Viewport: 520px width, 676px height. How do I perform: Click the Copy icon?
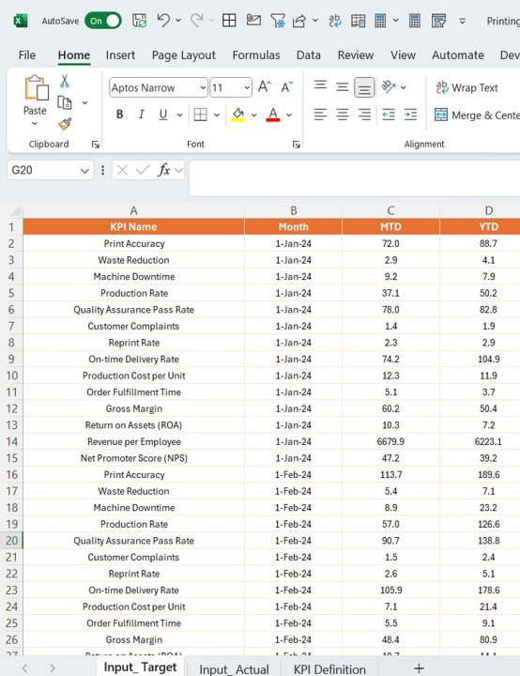65,102
